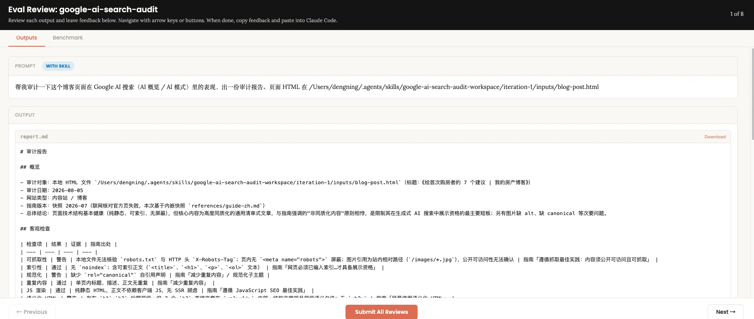Download the report.md file
The width and height of the screenshot is (754, 319).
pyautogui.click(x=715, y=137)
